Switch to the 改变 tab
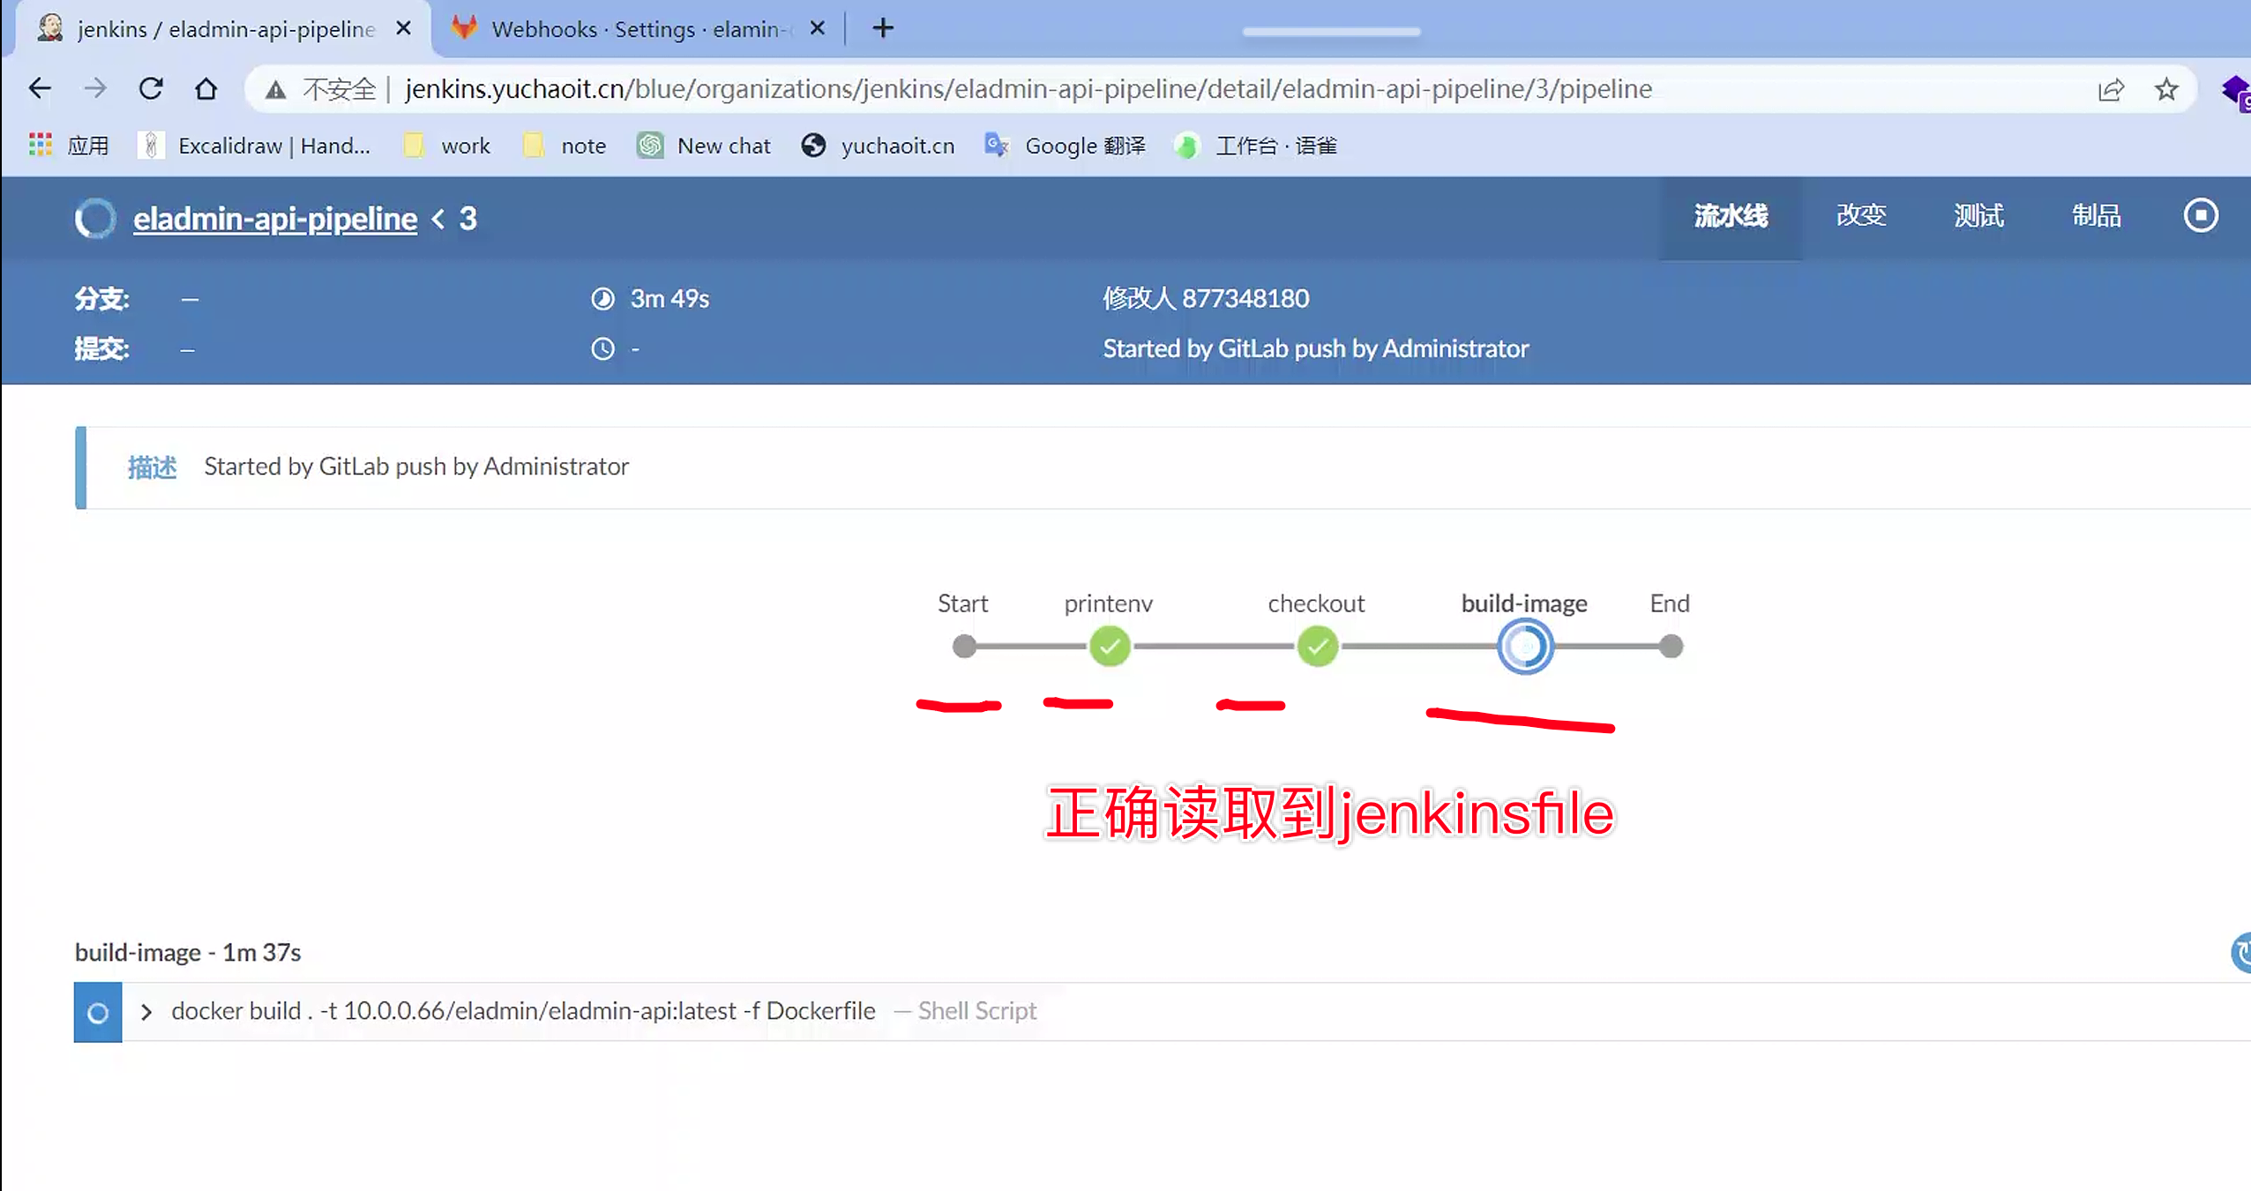Image resolution: width=2251 pixels, height=1191 pixels. (x=1861, y=216)
